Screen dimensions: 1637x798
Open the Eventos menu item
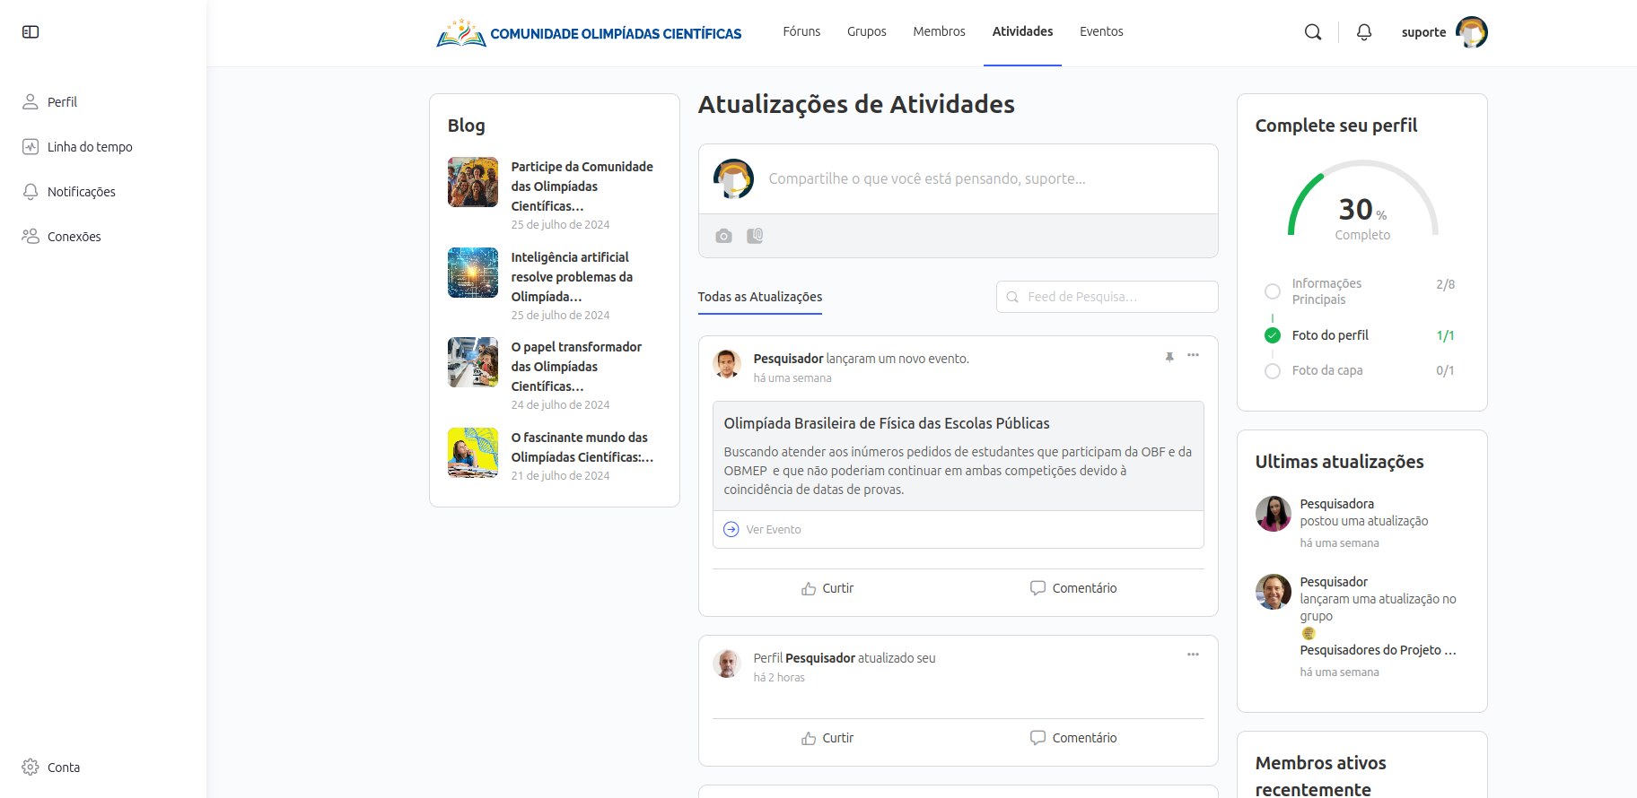click(1101, 31)
